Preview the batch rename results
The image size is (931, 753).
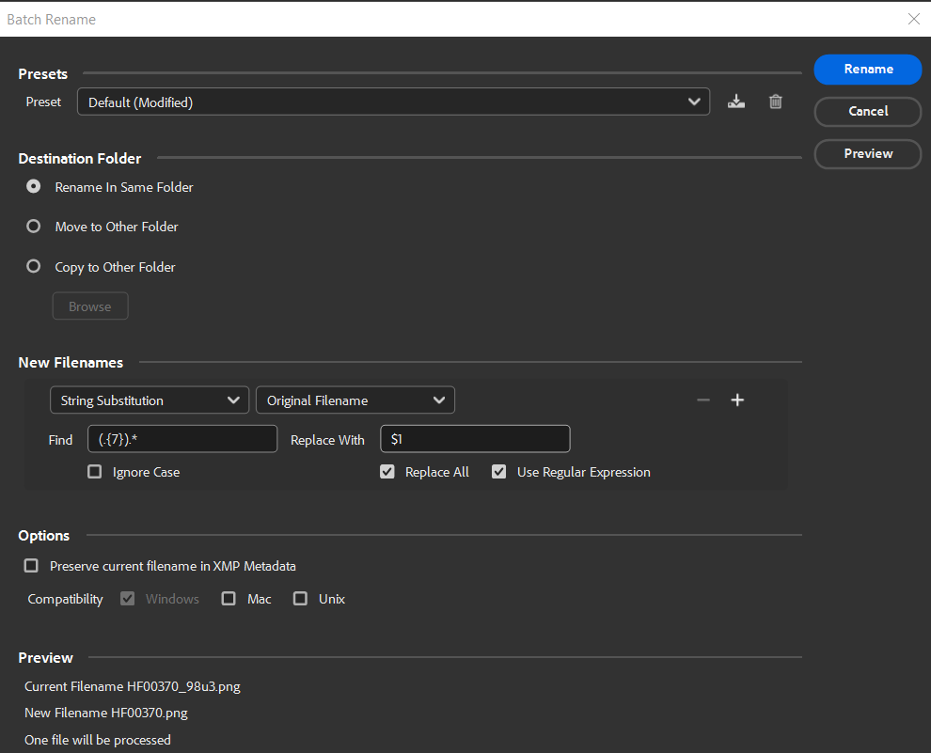[867, 153]
